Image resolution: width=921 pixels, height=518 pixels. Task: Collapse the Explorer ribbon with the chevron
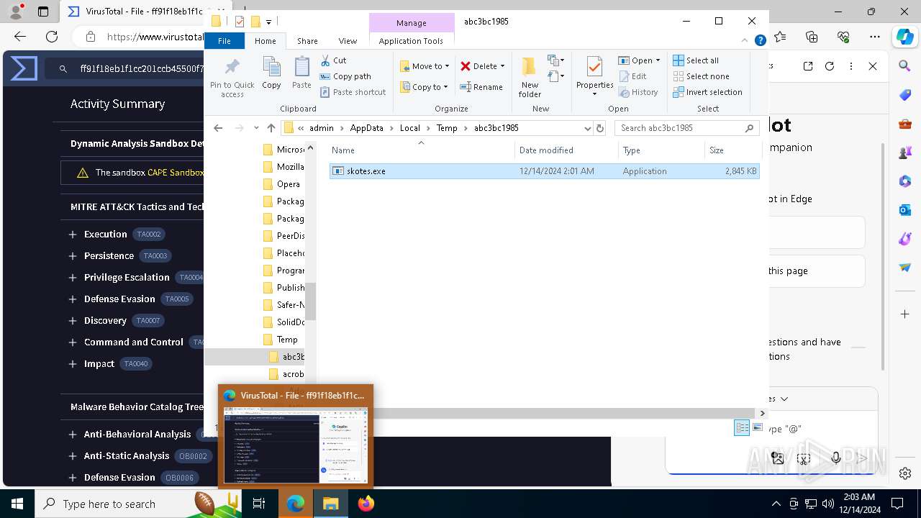745,41
